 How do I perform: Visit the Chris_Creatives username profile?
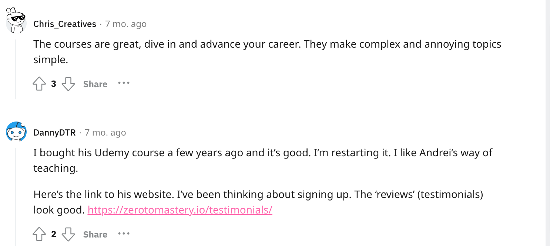65,24
